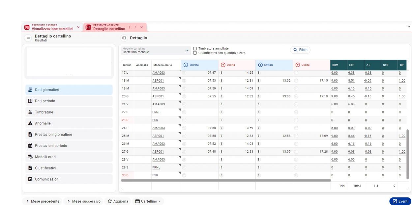Open second Uscita options menu on row 27 G
Viewport: 412px width, 205px height.
296,152
